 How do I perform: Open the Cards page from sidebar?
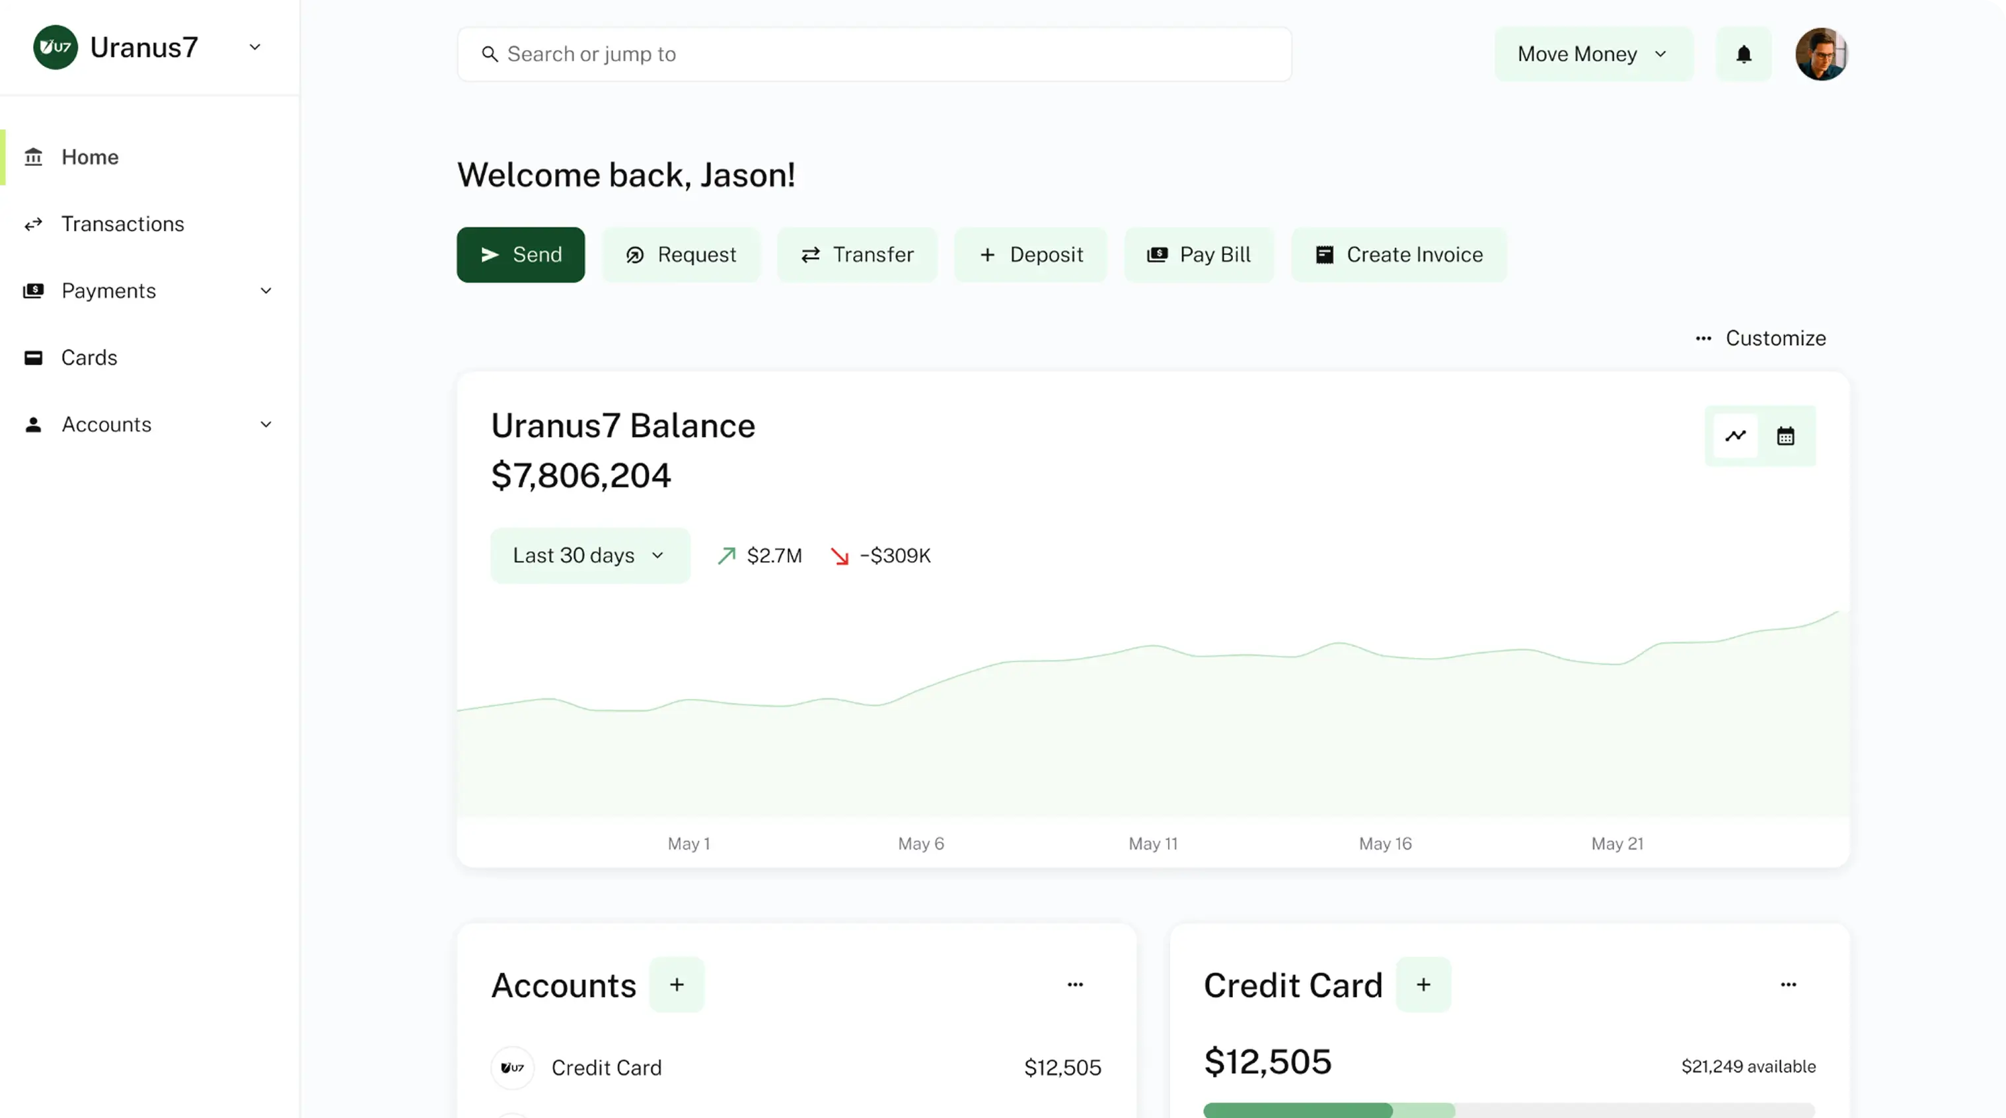89,358
